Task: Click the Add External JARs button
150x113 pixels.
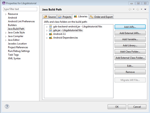Action: click(x=130, y=33)
